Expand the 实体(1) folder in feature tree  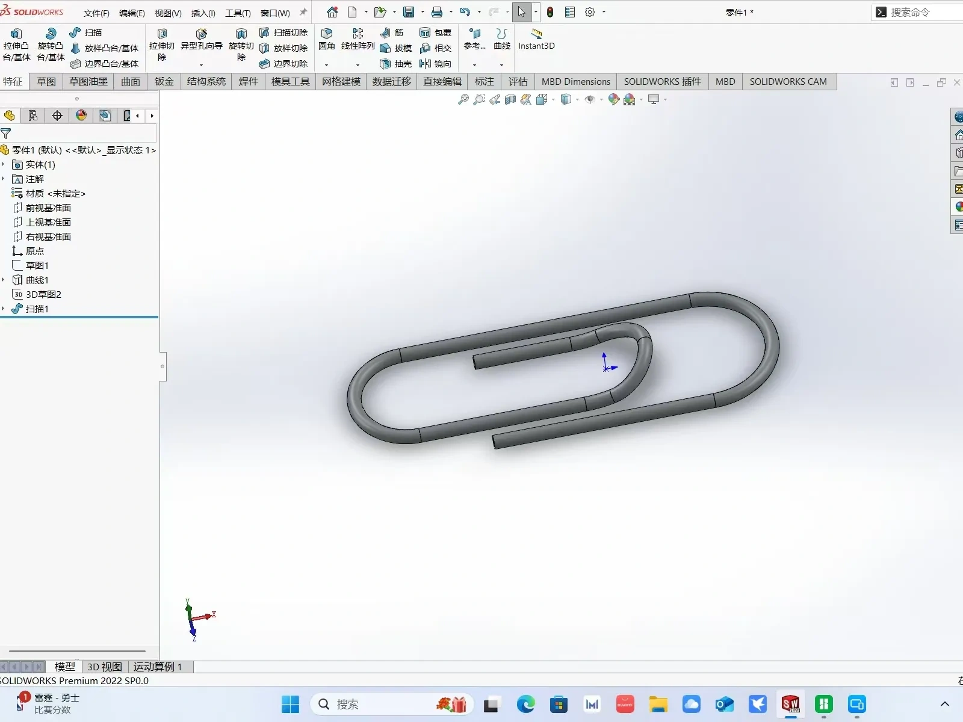click(4, 164)
